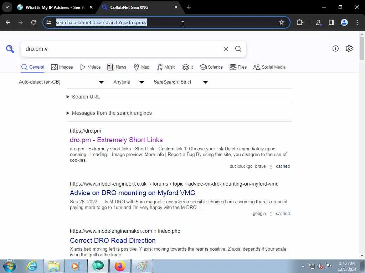Open the Auto-detect (en-GB) language dropdown
365x273 pixels.
[x=61, y=82]
